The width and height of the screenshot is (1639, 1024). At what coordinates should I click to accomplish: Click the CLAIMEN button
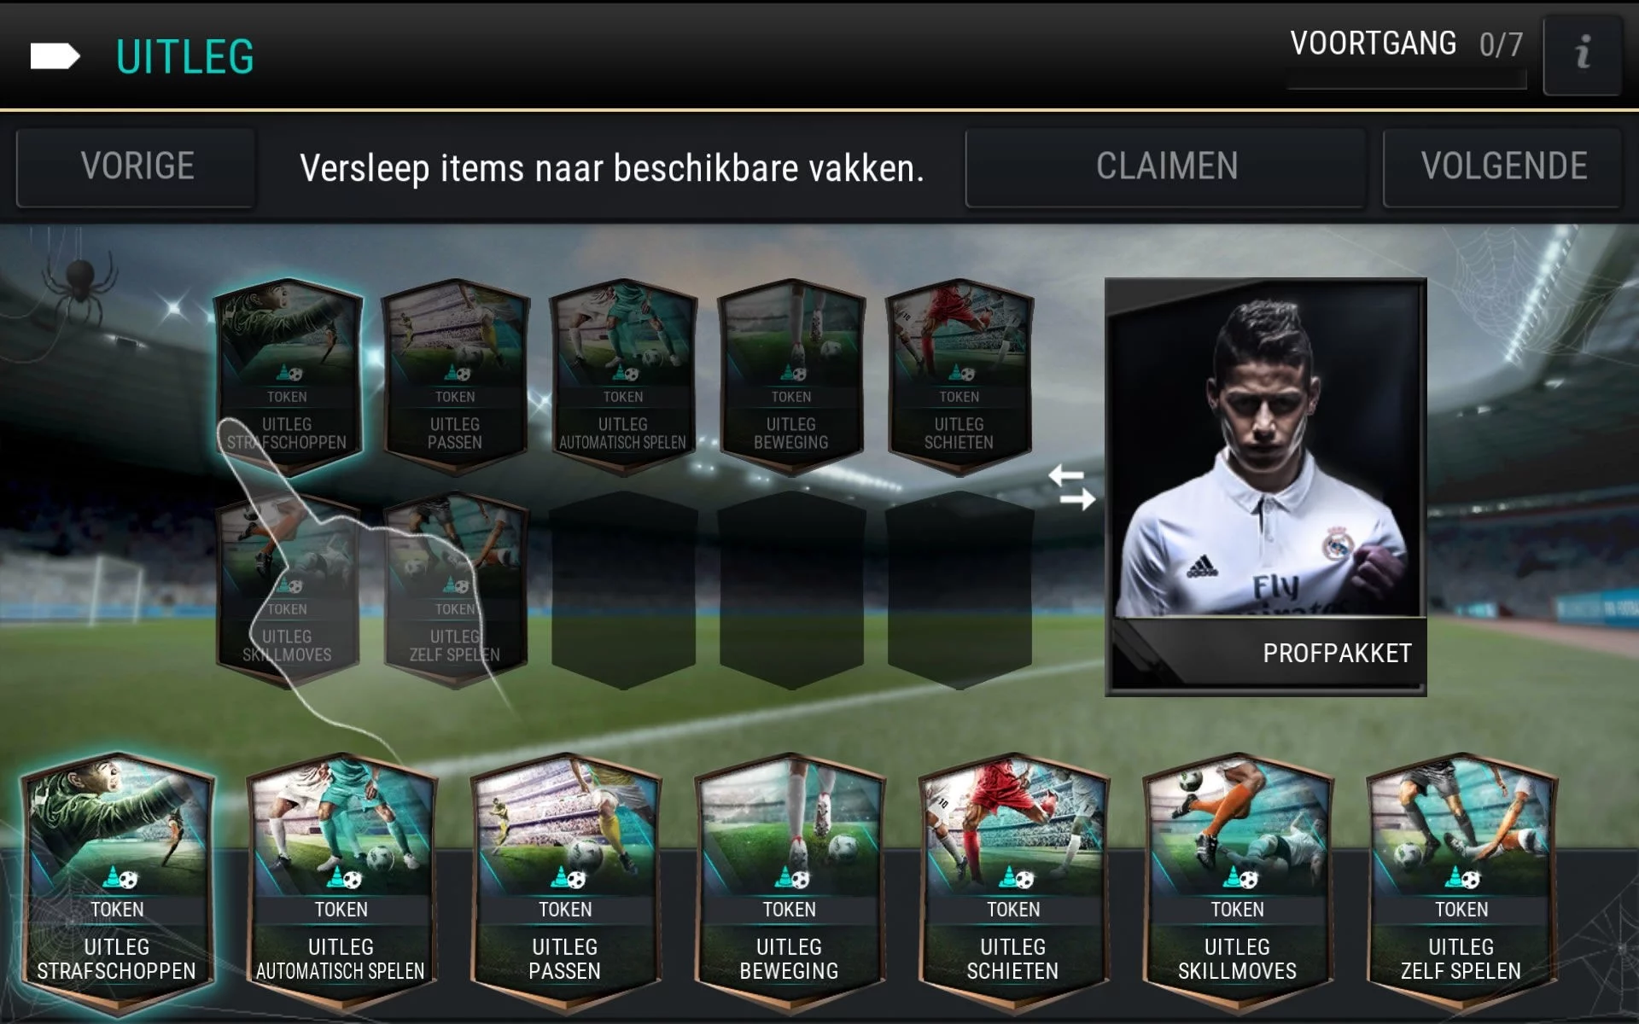[1166, 167]
